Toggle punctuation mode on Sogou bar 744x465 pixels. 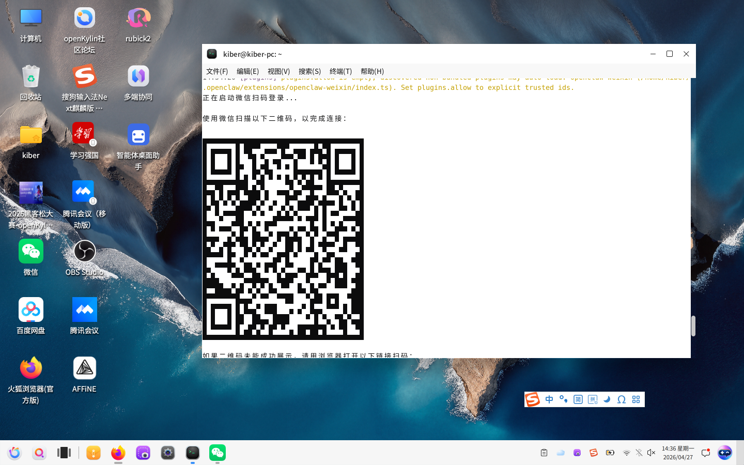coord(564,399)
